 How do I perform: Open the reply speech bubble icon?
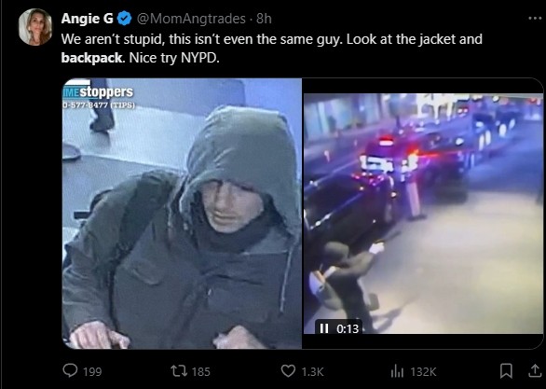(x=70, y=370)
